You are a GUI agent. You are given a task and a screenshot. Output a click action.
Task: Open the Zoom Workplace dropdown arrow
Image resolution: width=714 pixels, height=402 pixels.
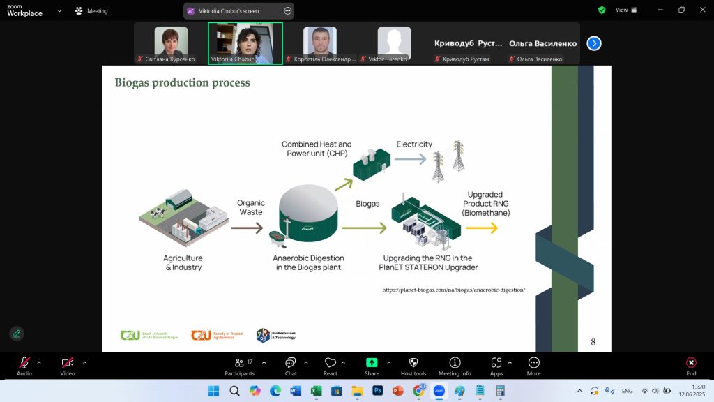tap(59, 11)
